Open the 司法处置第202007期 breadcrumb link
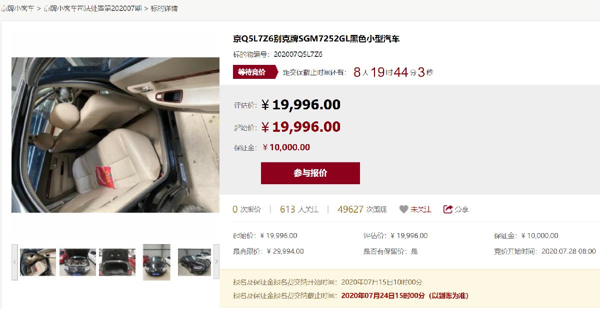The image size is (600, 309). 92,8
